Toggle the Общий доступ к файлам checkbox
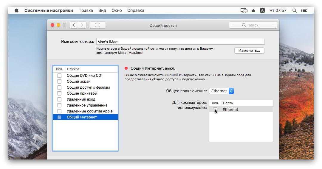The image size is (322, 169). 59,87
